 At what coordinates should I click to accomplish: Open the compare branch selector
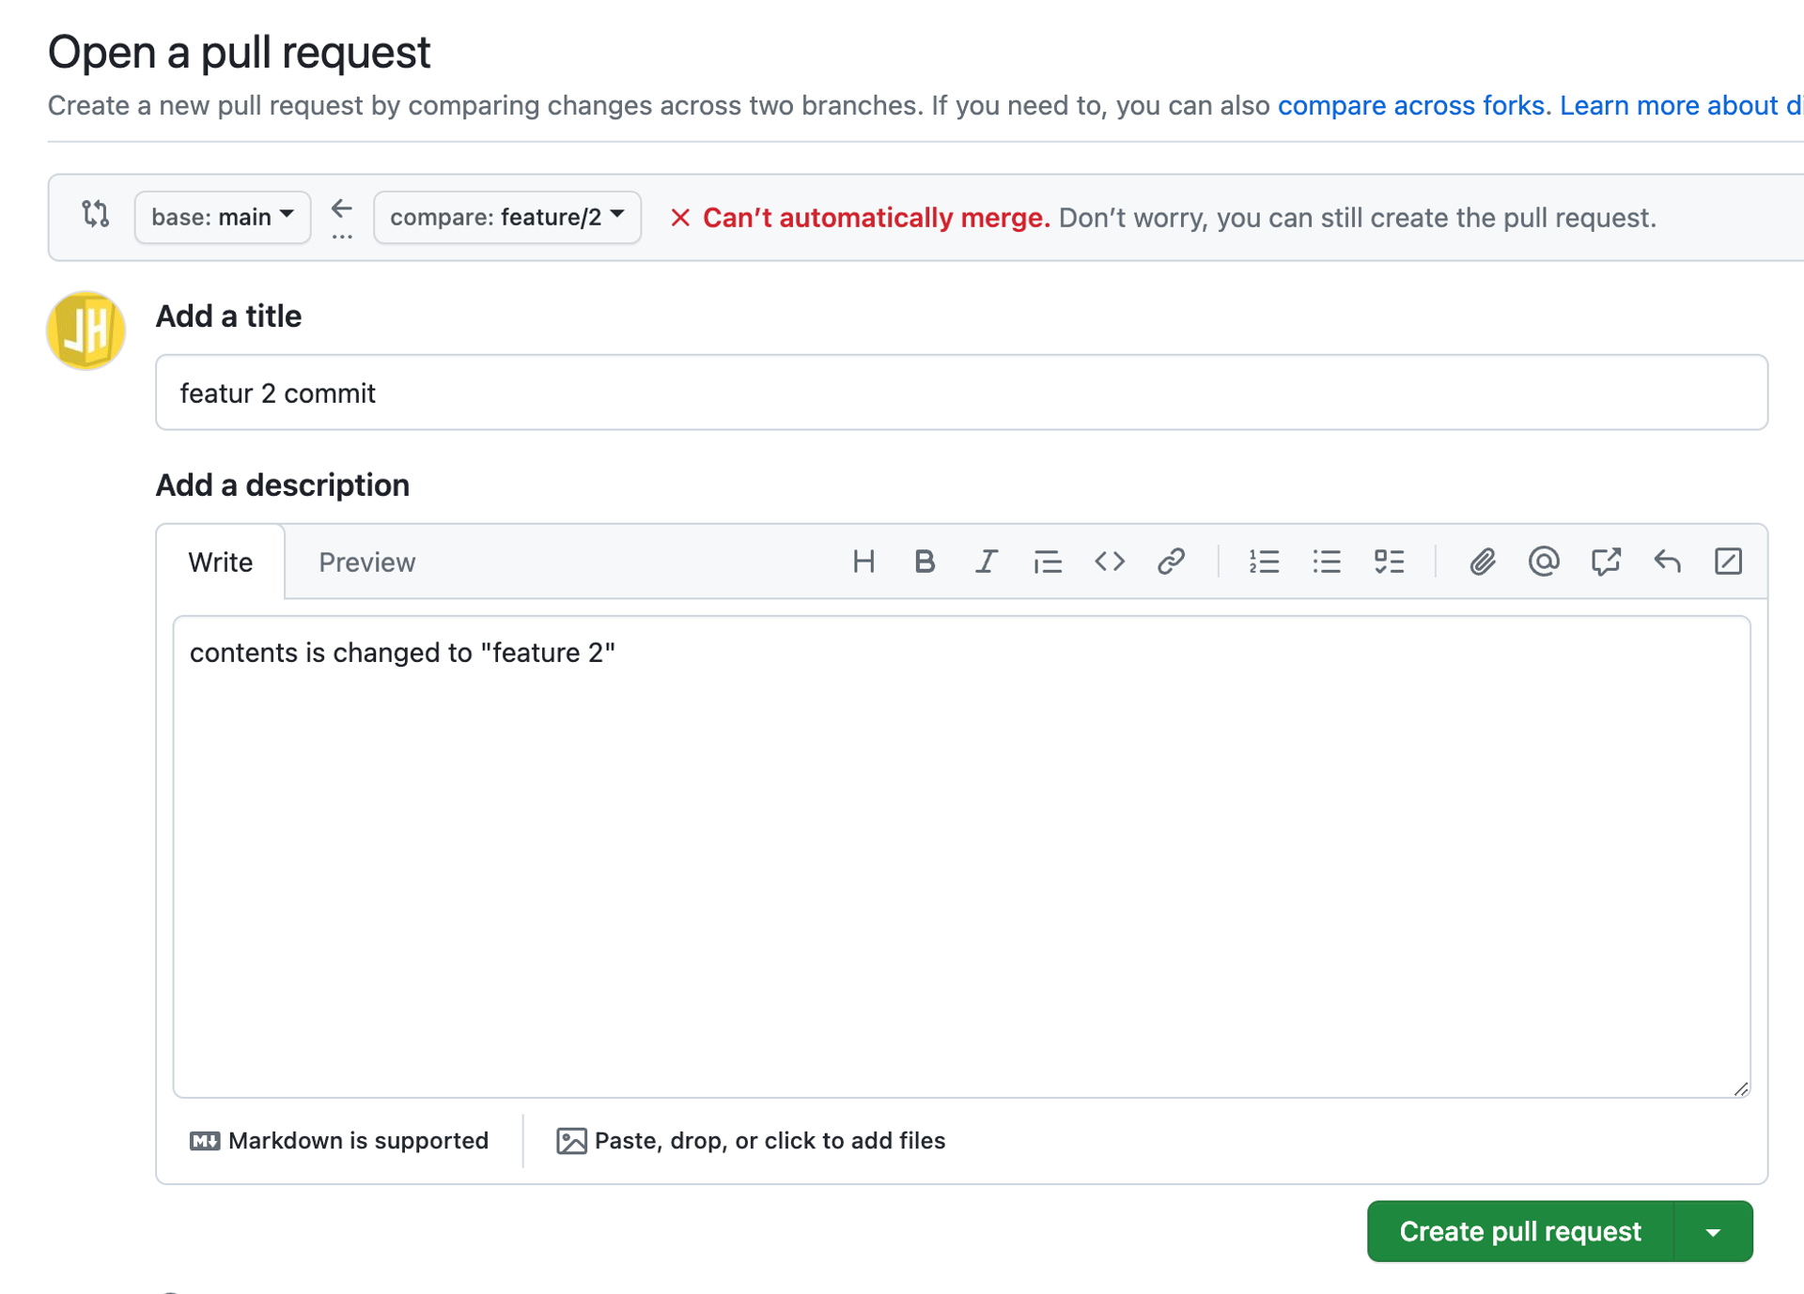(506, 217)
